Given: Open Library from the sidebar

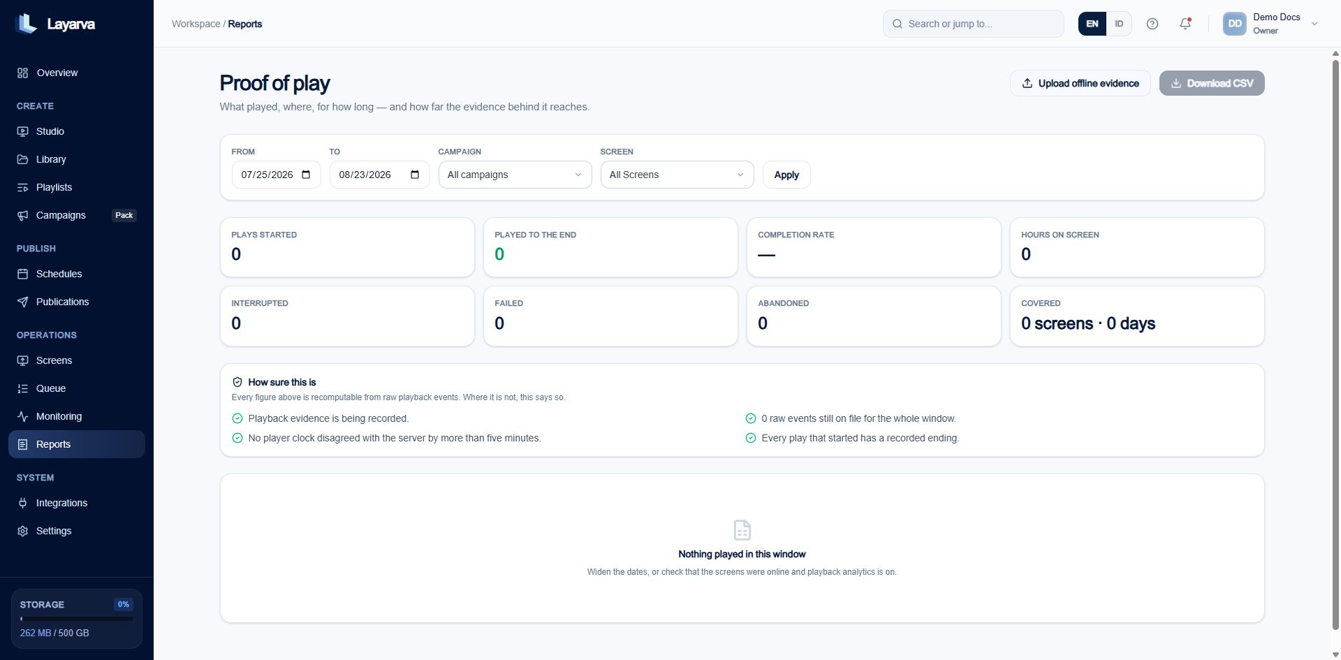Looking at the screenshot, I should click(x=77, y=159).
